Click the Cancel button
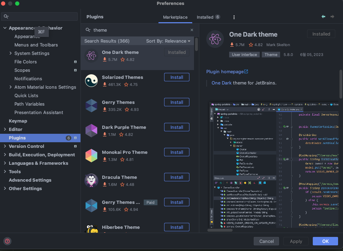Image resolution: width=343 pixels, height=251 pixels. point(266,241)
